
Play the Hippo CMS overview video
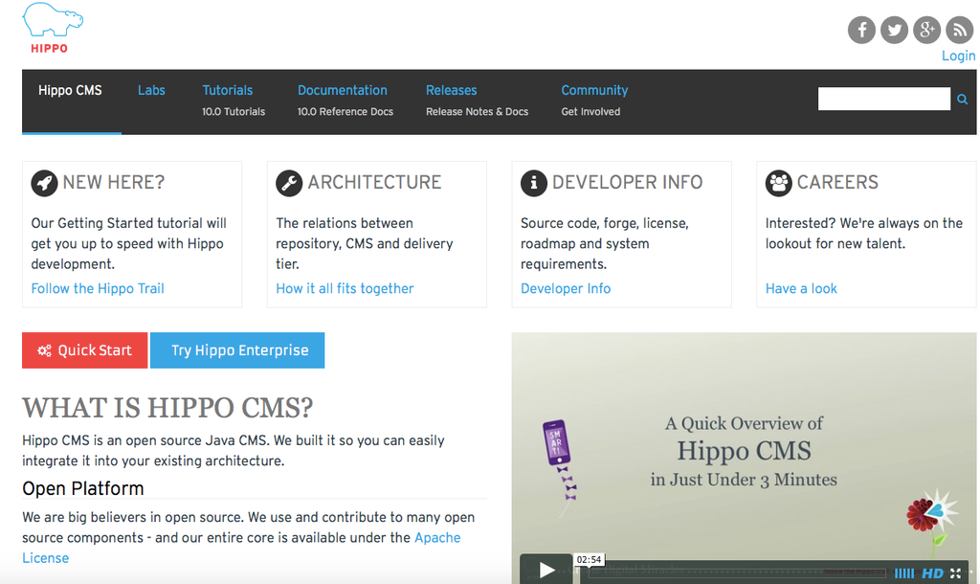click(x=546, y=571)
